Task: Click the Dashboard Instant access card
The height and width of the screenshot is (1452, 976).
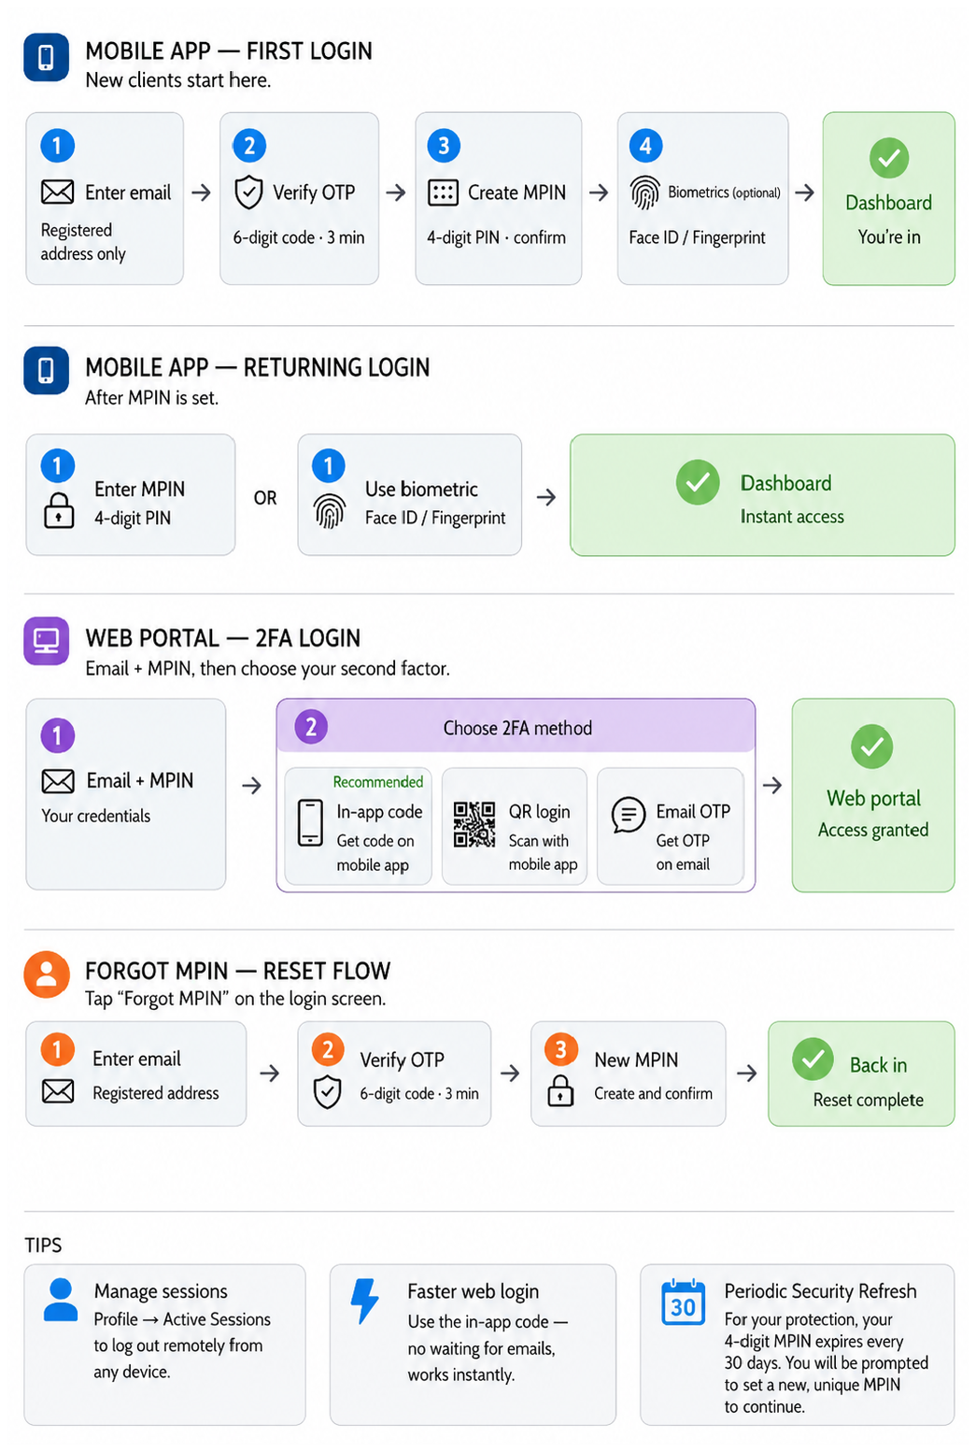Action: coord(762,495)
